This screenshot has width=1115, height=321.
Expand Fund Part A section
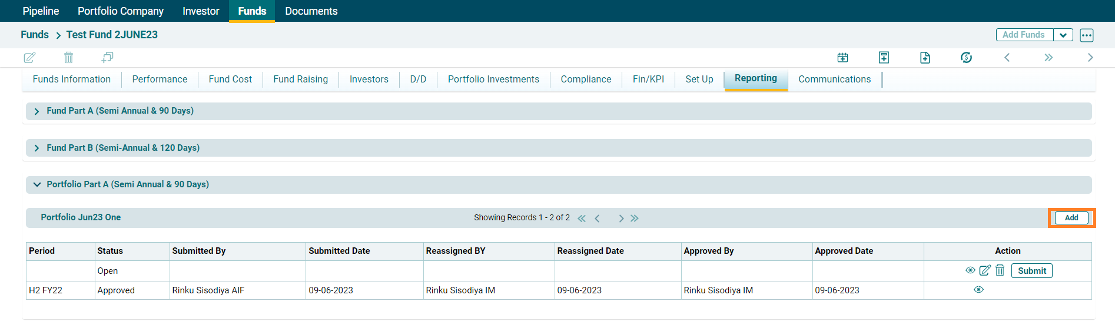[x=37, y=111]
